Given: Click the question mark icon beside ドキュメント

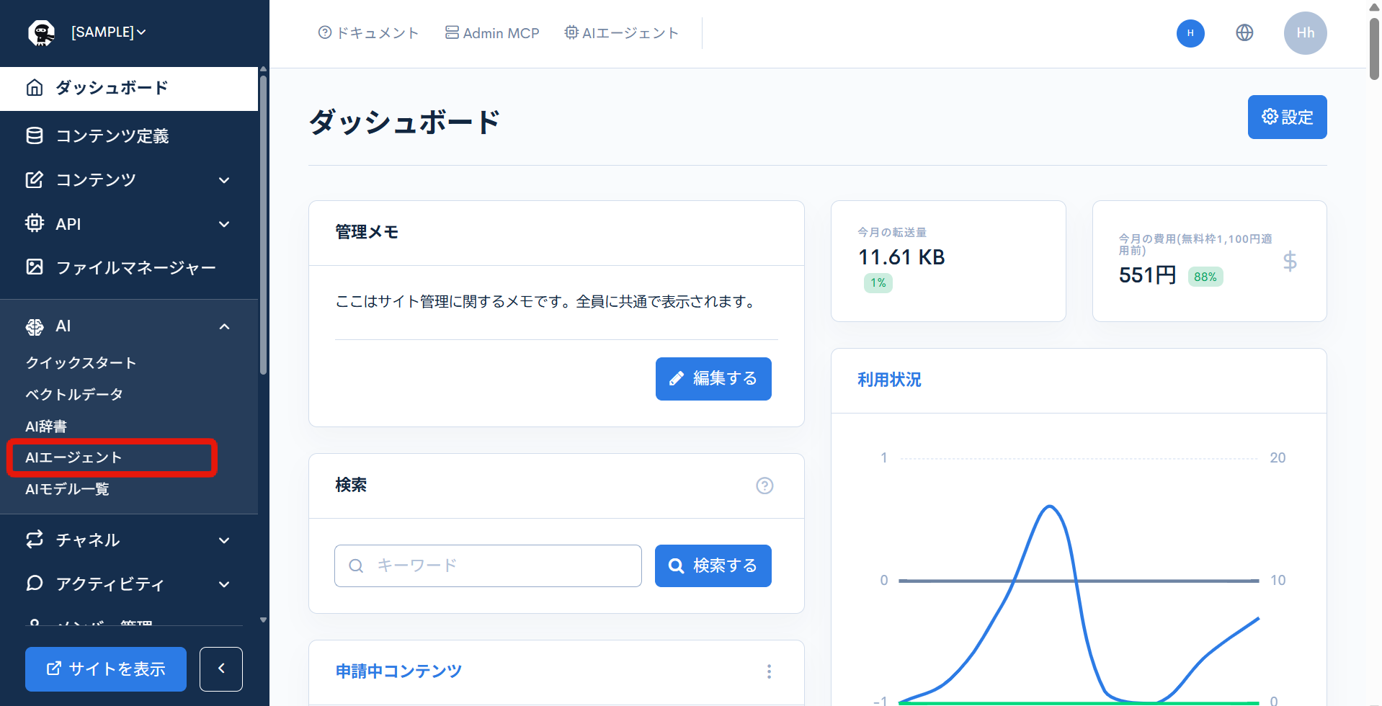Looking at the screenshot, I should pyautogui.click(x=325, y=32).
